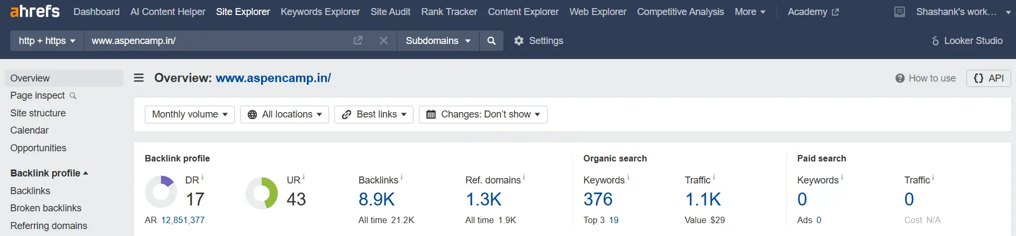The image size is (1016, 236).
Task: Open Calendar in sidebar
Action: (x=29, y=130)
